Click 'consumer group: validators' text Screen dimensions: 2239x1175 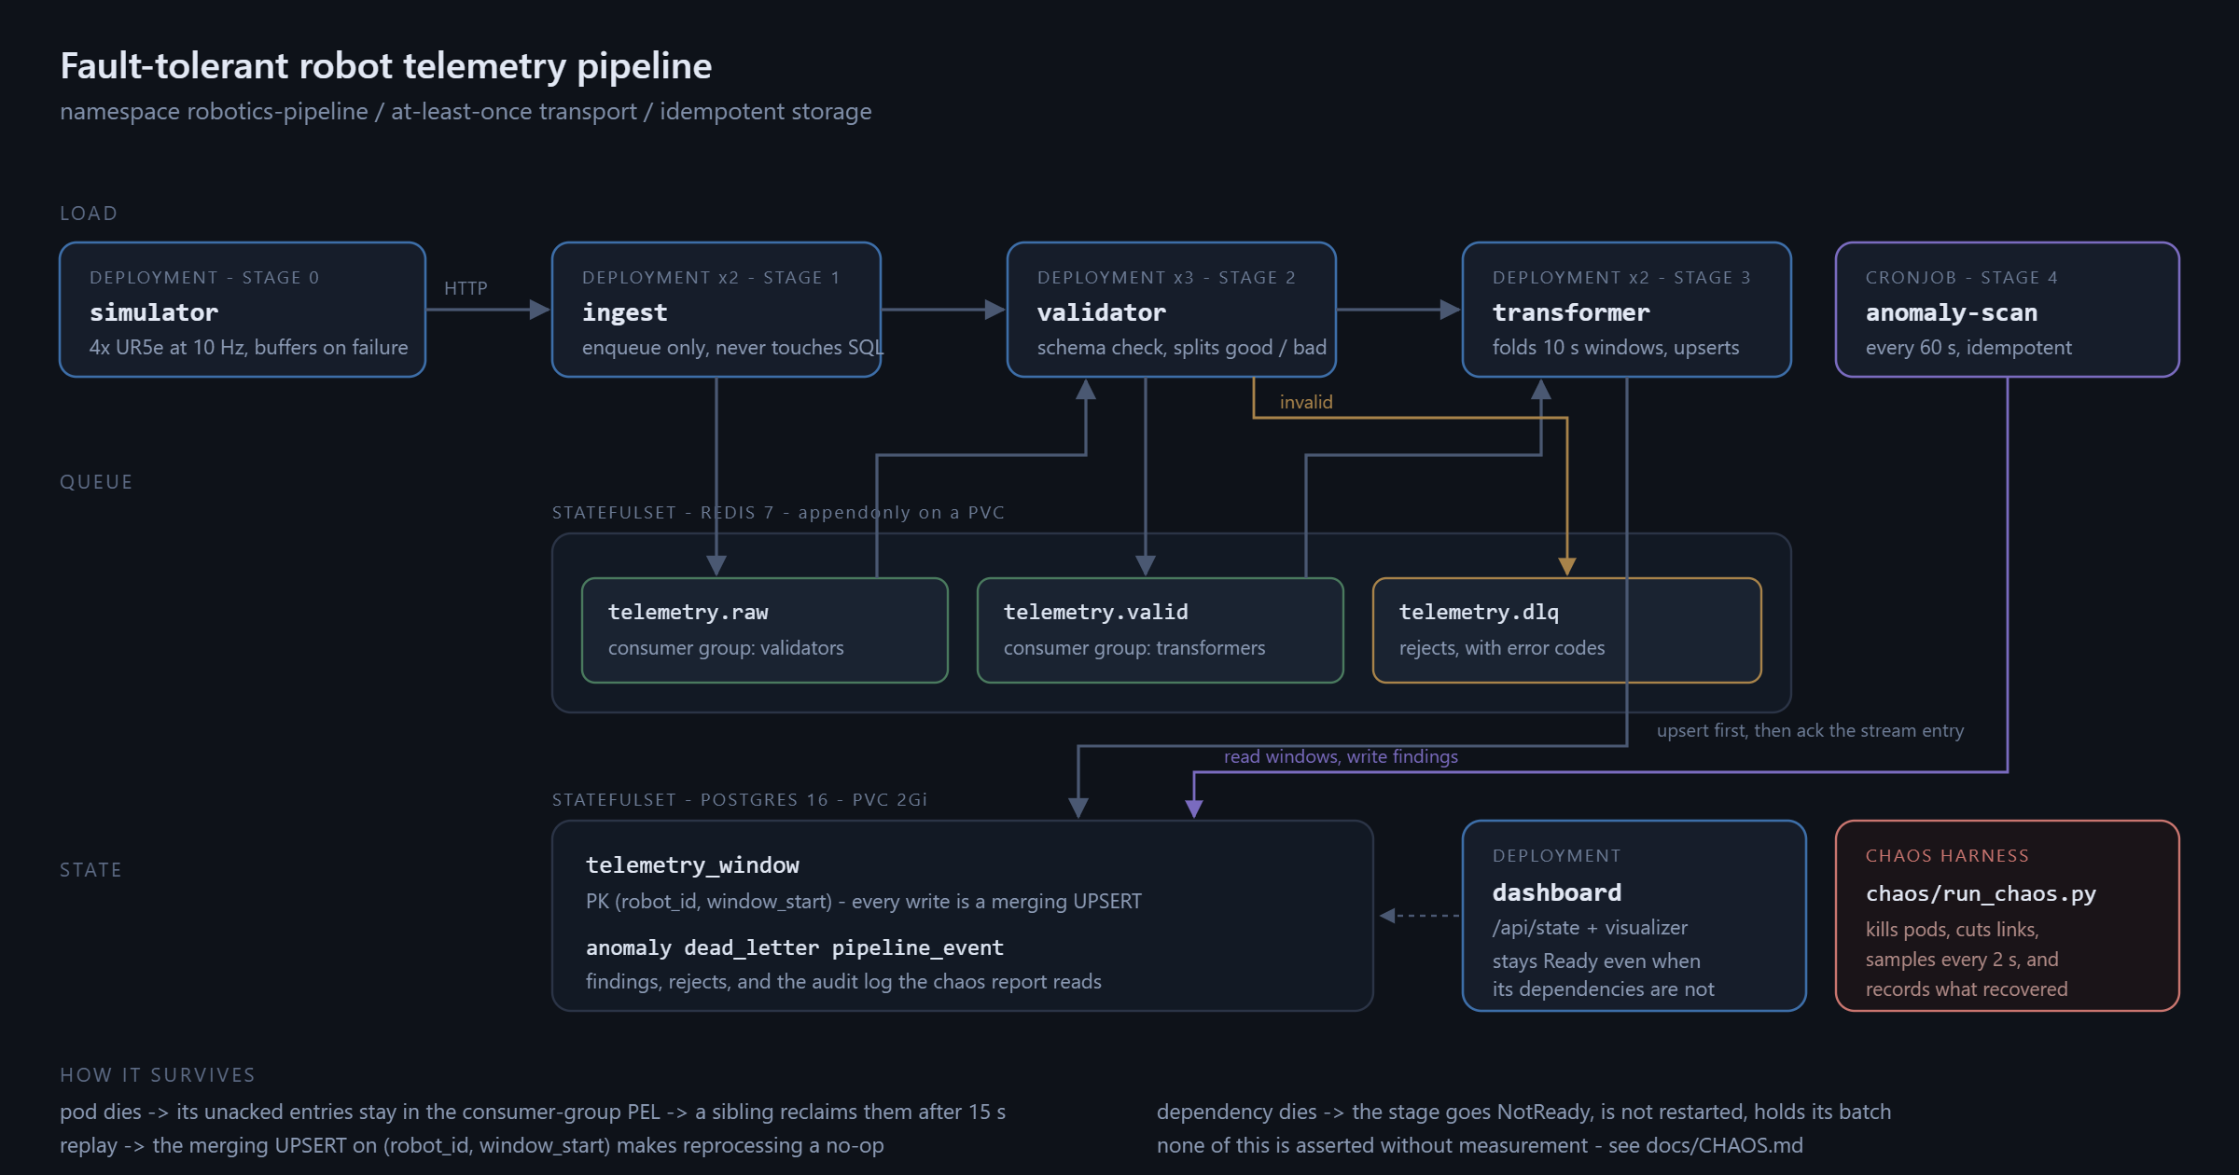726,648
